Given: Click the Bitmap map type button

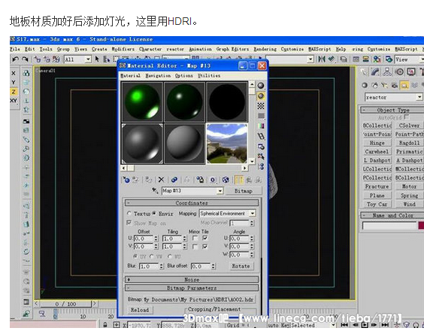Looking at the screenshot, I should 243,191.
